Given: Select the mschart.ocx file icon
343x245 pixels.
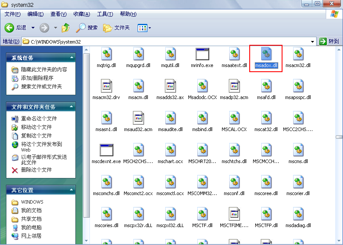Looking at the screenshot, I should 170,150.
